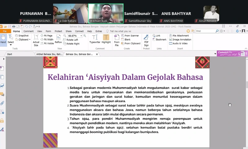
Task: Open the File menu
Action: 5,31
